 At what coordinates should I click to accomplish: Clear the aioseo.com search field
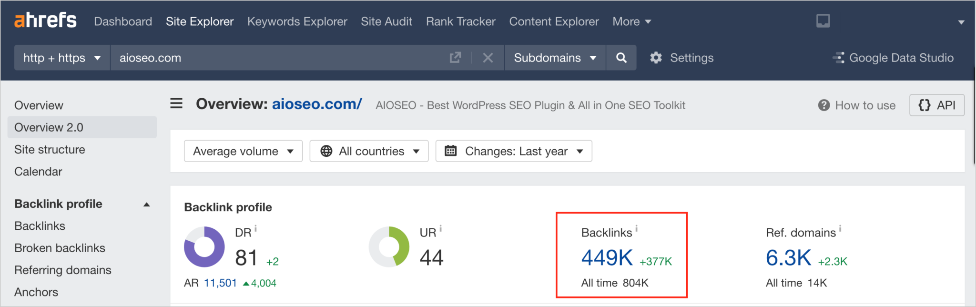pyautogui.click(x=488, y=58)
